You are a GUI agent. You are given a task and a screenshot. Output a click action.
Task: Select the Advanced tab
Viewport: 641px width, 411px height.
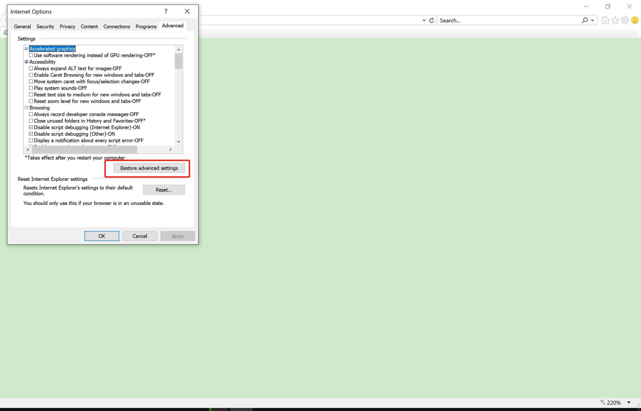(x=173, y=26)
